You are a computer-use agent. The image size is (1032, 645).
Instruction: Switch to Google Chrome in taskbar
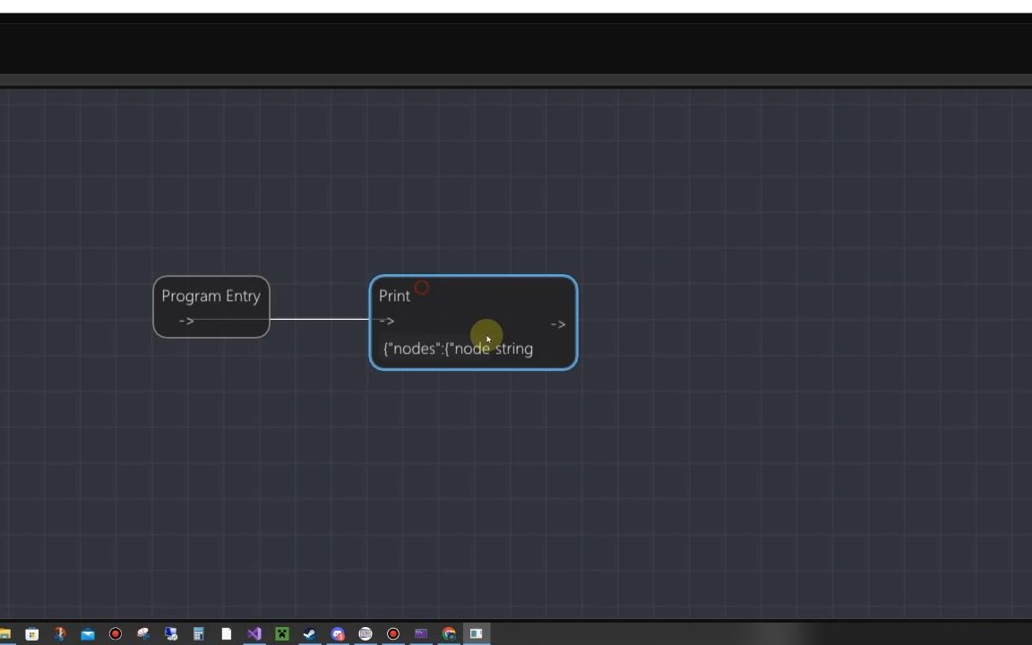pyautogui.click(x=449, y=634)
